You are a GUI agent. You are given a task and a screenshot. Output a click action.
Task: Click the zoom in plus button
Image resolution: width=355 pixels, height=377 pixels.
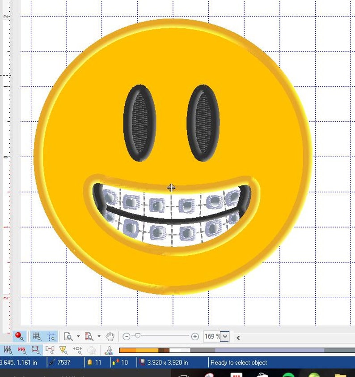click(x=195, y=336)
